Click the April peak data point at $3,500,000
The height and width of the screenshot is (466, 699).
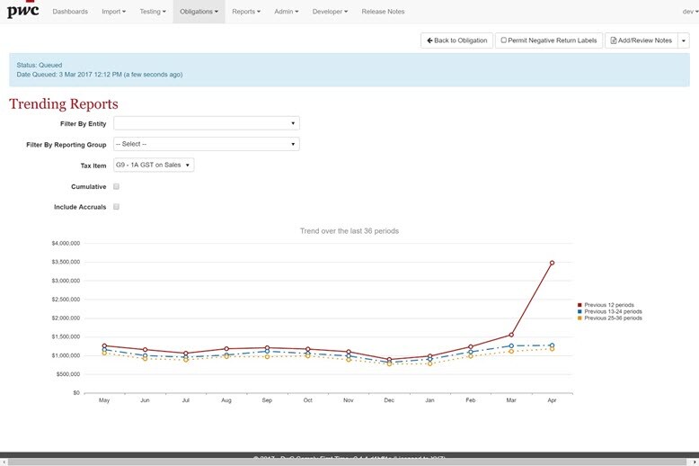552,263
